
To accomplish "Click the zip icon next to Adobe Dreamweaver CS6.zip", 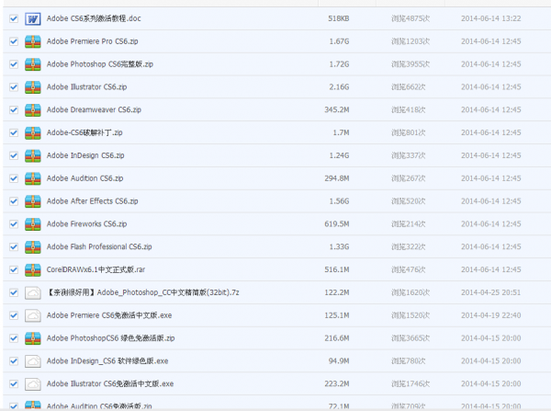I will pyautogui.click(x=33, y=109).
